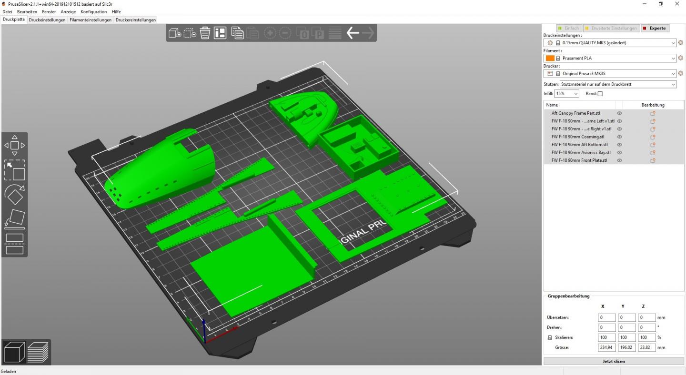Click the Drehen Z input field
Screen dimensions: 686x375
point(647,327)
